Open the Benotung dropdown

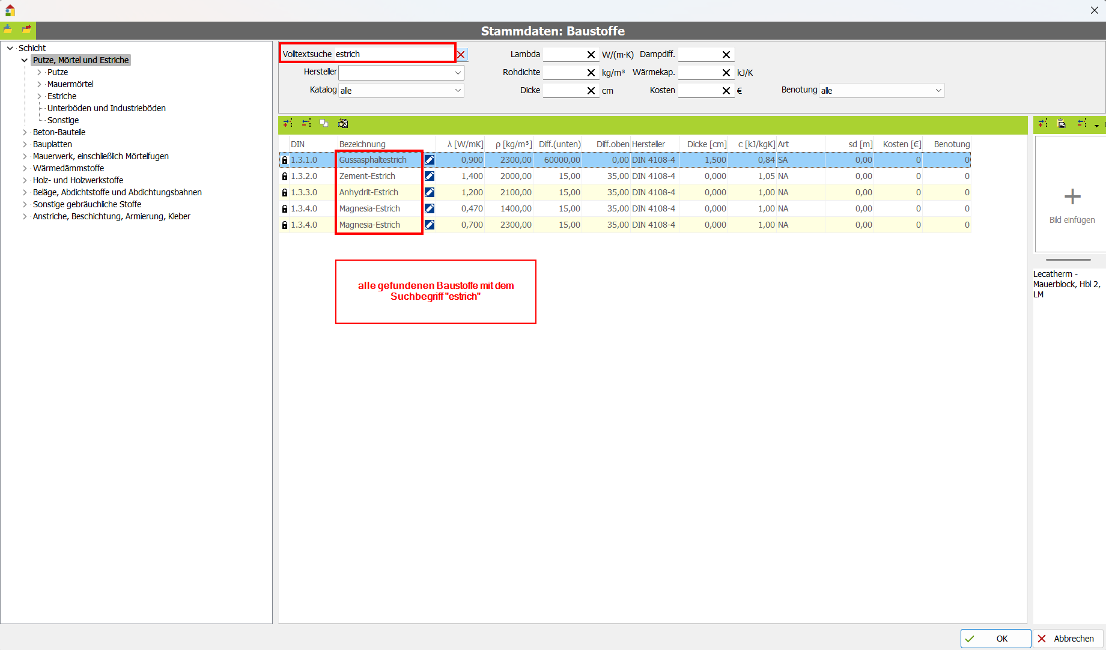(x=938, y=91)
